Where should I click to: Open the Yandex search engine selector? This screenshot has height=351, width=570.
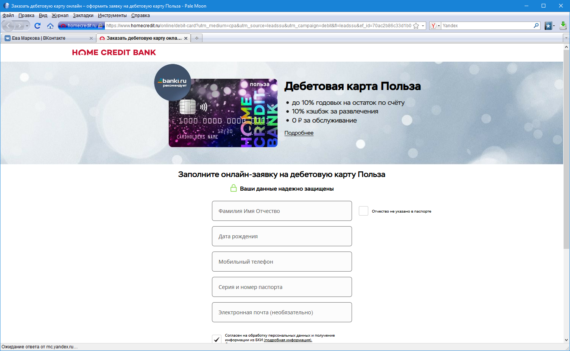point(435,26)
